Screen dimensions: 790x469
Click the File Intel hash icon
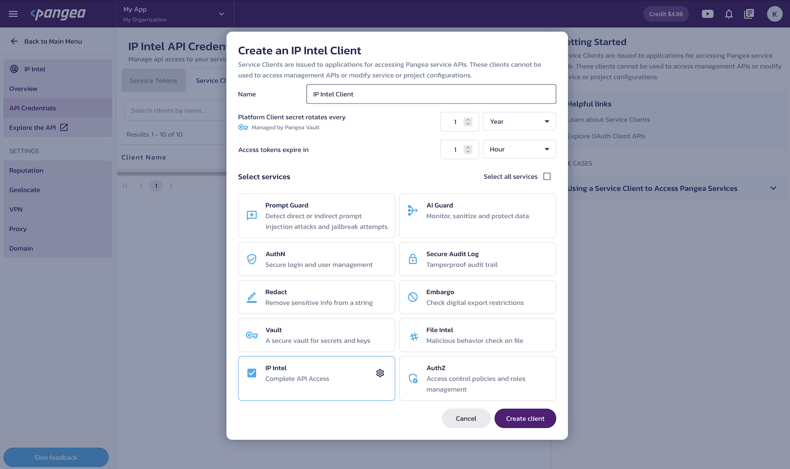[x=414, y=337]
